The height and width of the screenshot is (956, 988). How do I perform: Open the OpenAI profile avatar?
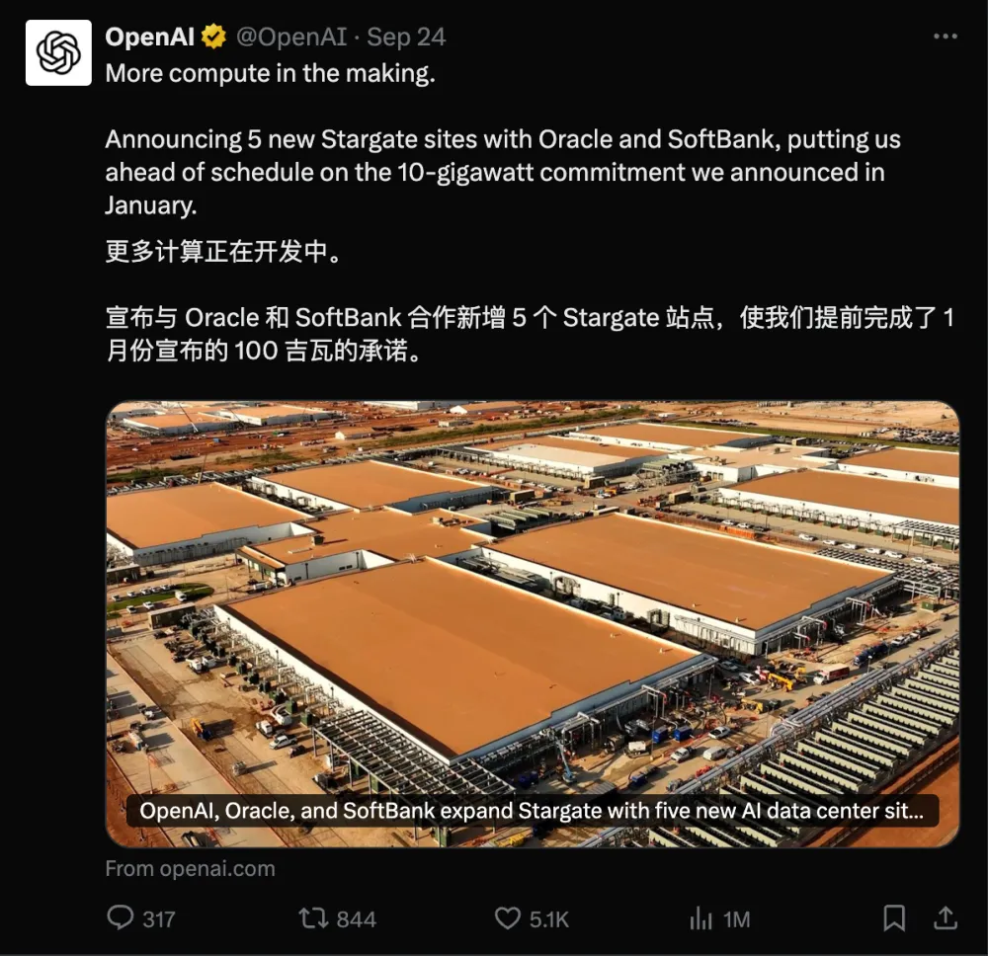click(58, 53)
